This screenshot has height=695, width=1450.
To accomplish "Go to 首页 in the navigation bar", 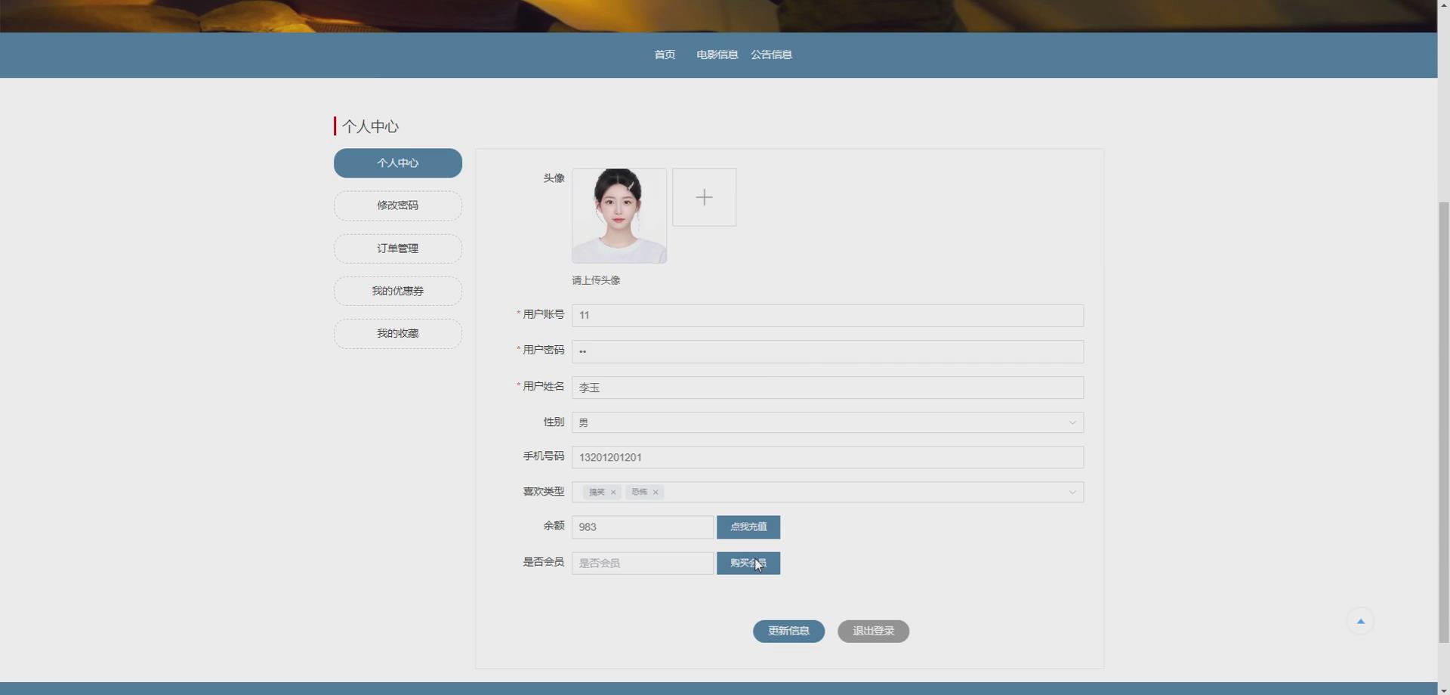I will pos(665,54).
